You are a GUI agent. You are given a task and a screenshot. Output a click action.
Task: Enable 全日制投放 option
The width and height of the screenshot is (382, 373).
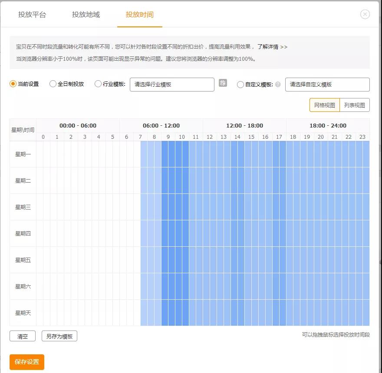click(x=52, y=85)
